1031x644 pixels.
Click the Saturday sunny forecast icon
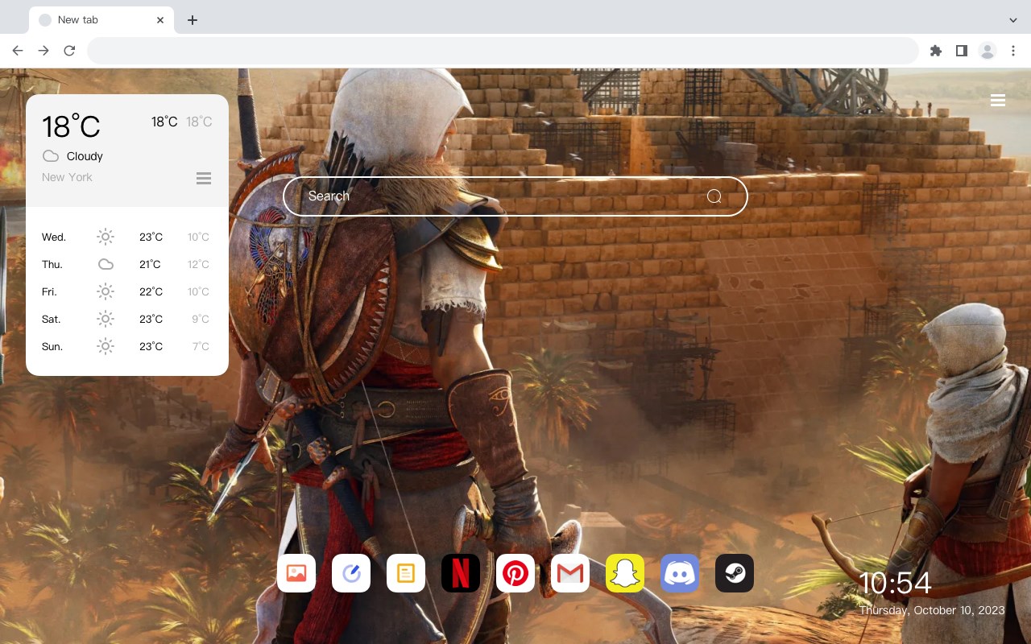coord(106,319)
